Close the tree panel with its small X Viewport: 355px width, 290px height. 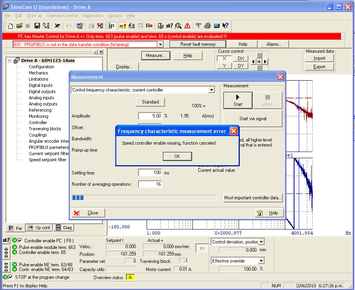point(101,52)
